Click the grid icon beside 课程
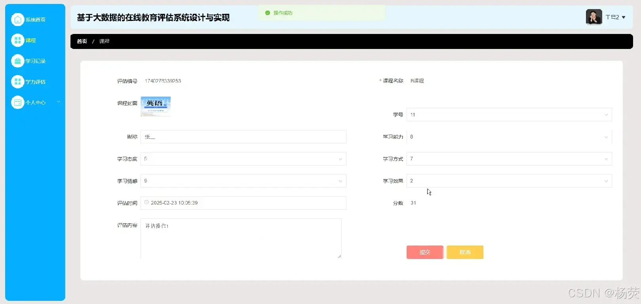 [17, 40]
